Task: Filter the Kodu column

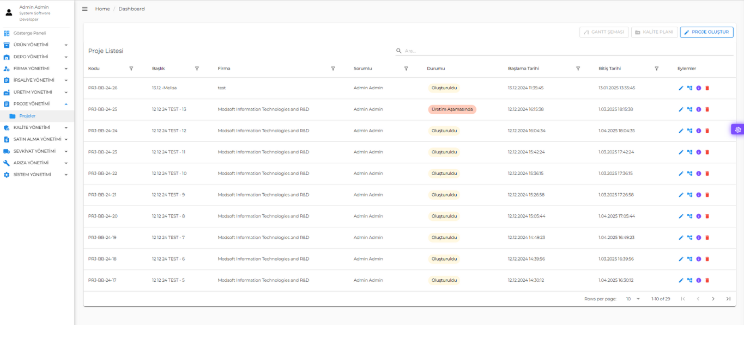Action: 131,69
